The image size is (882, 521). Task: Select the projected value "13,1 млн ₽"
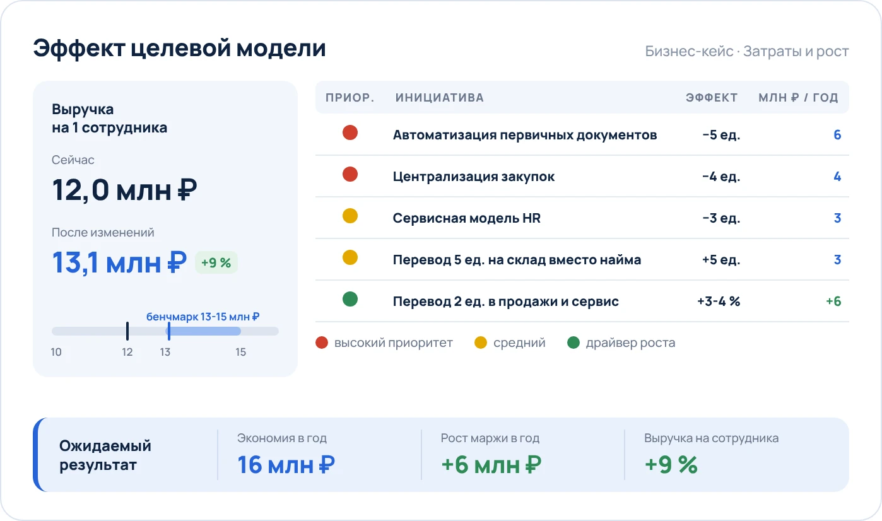pyautogui.click(x=119, y=262)
